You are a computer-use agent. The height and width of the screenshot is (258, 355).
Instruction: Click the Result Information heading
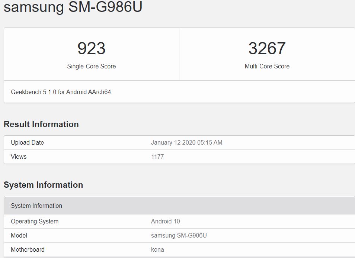pos(41,124)
